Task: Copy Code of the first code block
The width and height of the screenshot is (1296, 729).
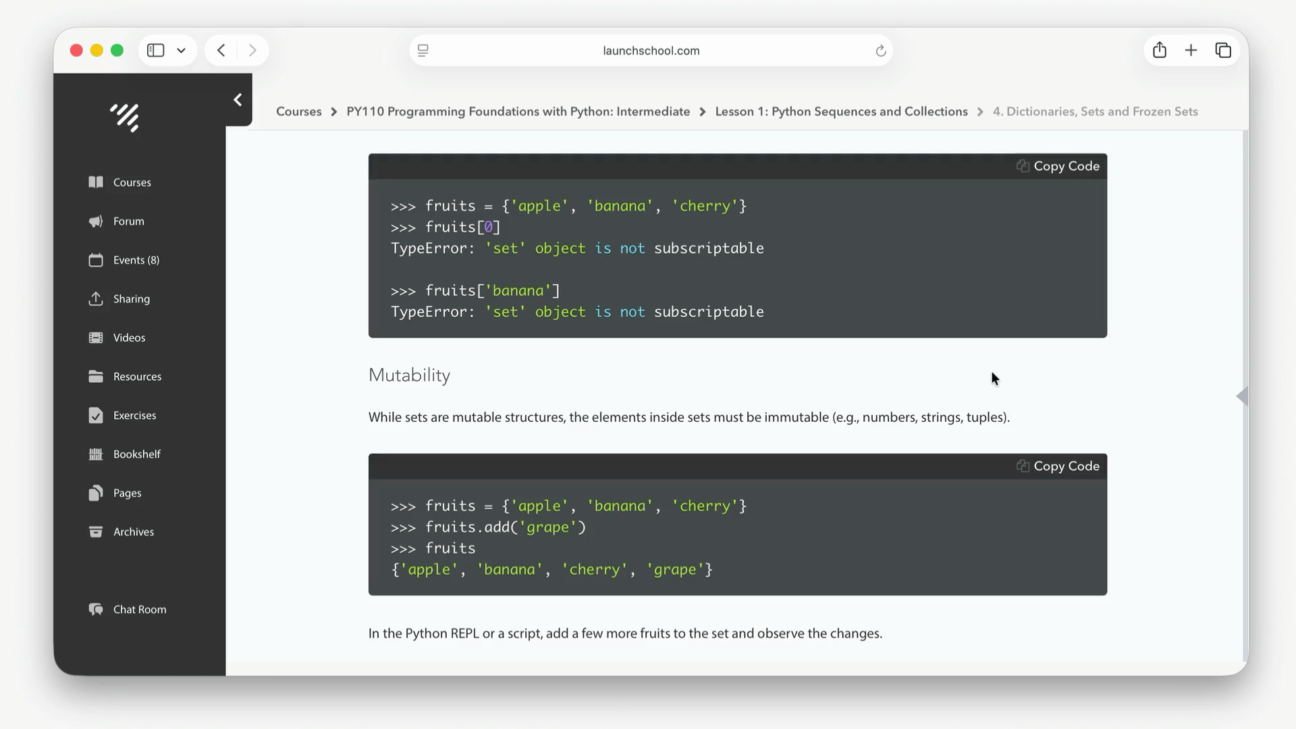Action: click(x=1058, y=166)
